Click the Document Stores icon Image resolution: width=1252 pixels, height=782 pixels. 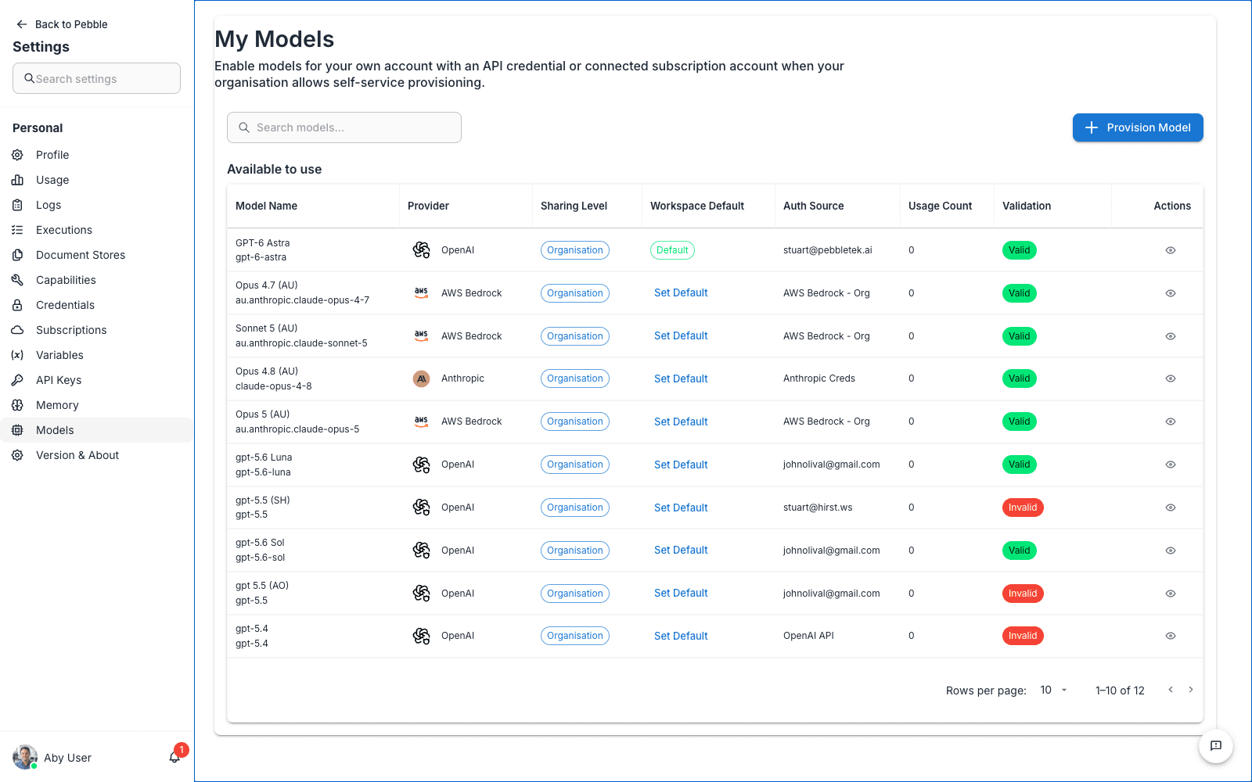(17, 255)
